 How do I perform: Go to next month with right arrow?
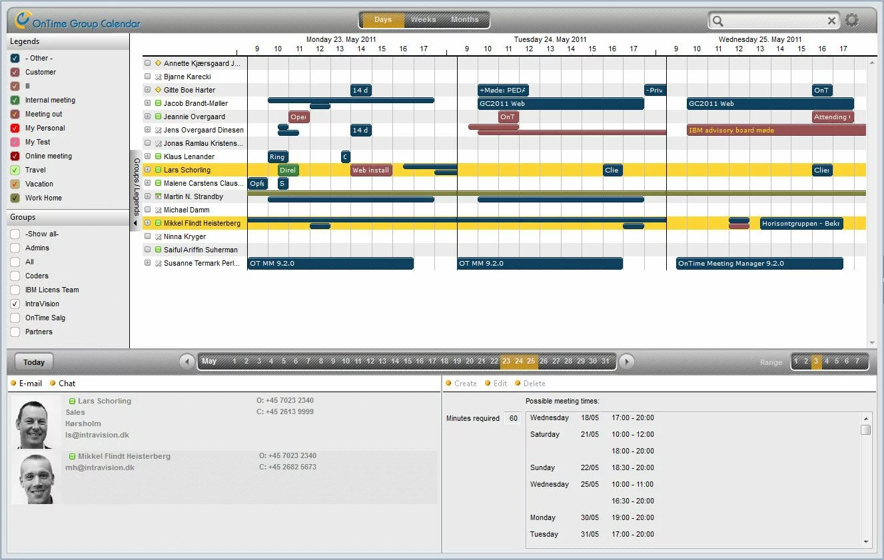coord(626,362)
